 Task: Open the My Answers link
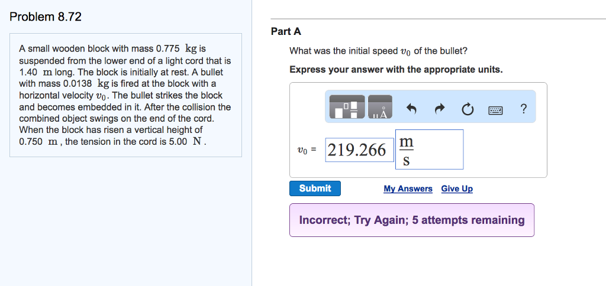pos(408,188)
